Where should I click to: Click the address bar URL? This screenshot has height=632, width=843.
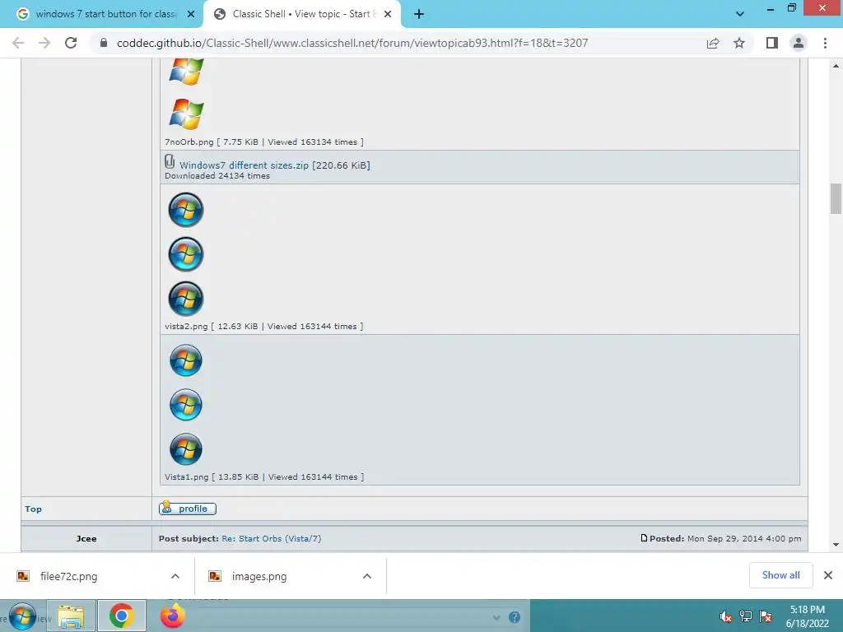352,43
